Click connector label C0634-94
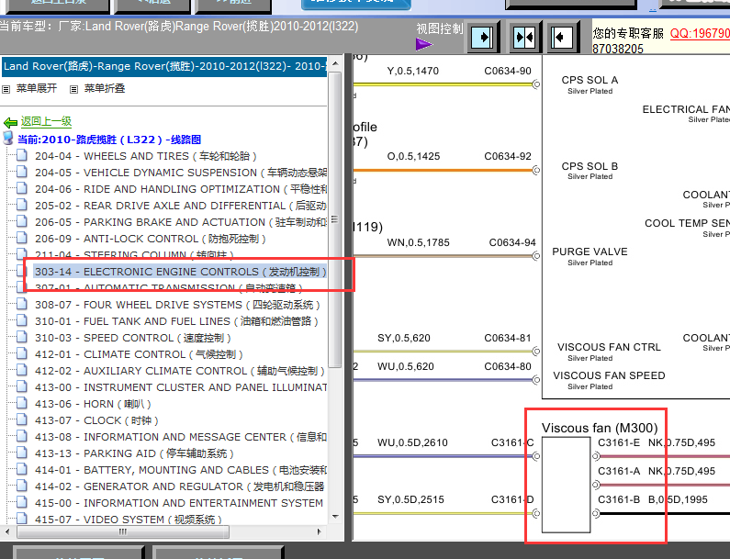 pyautogui.click(x=512, y=242)
